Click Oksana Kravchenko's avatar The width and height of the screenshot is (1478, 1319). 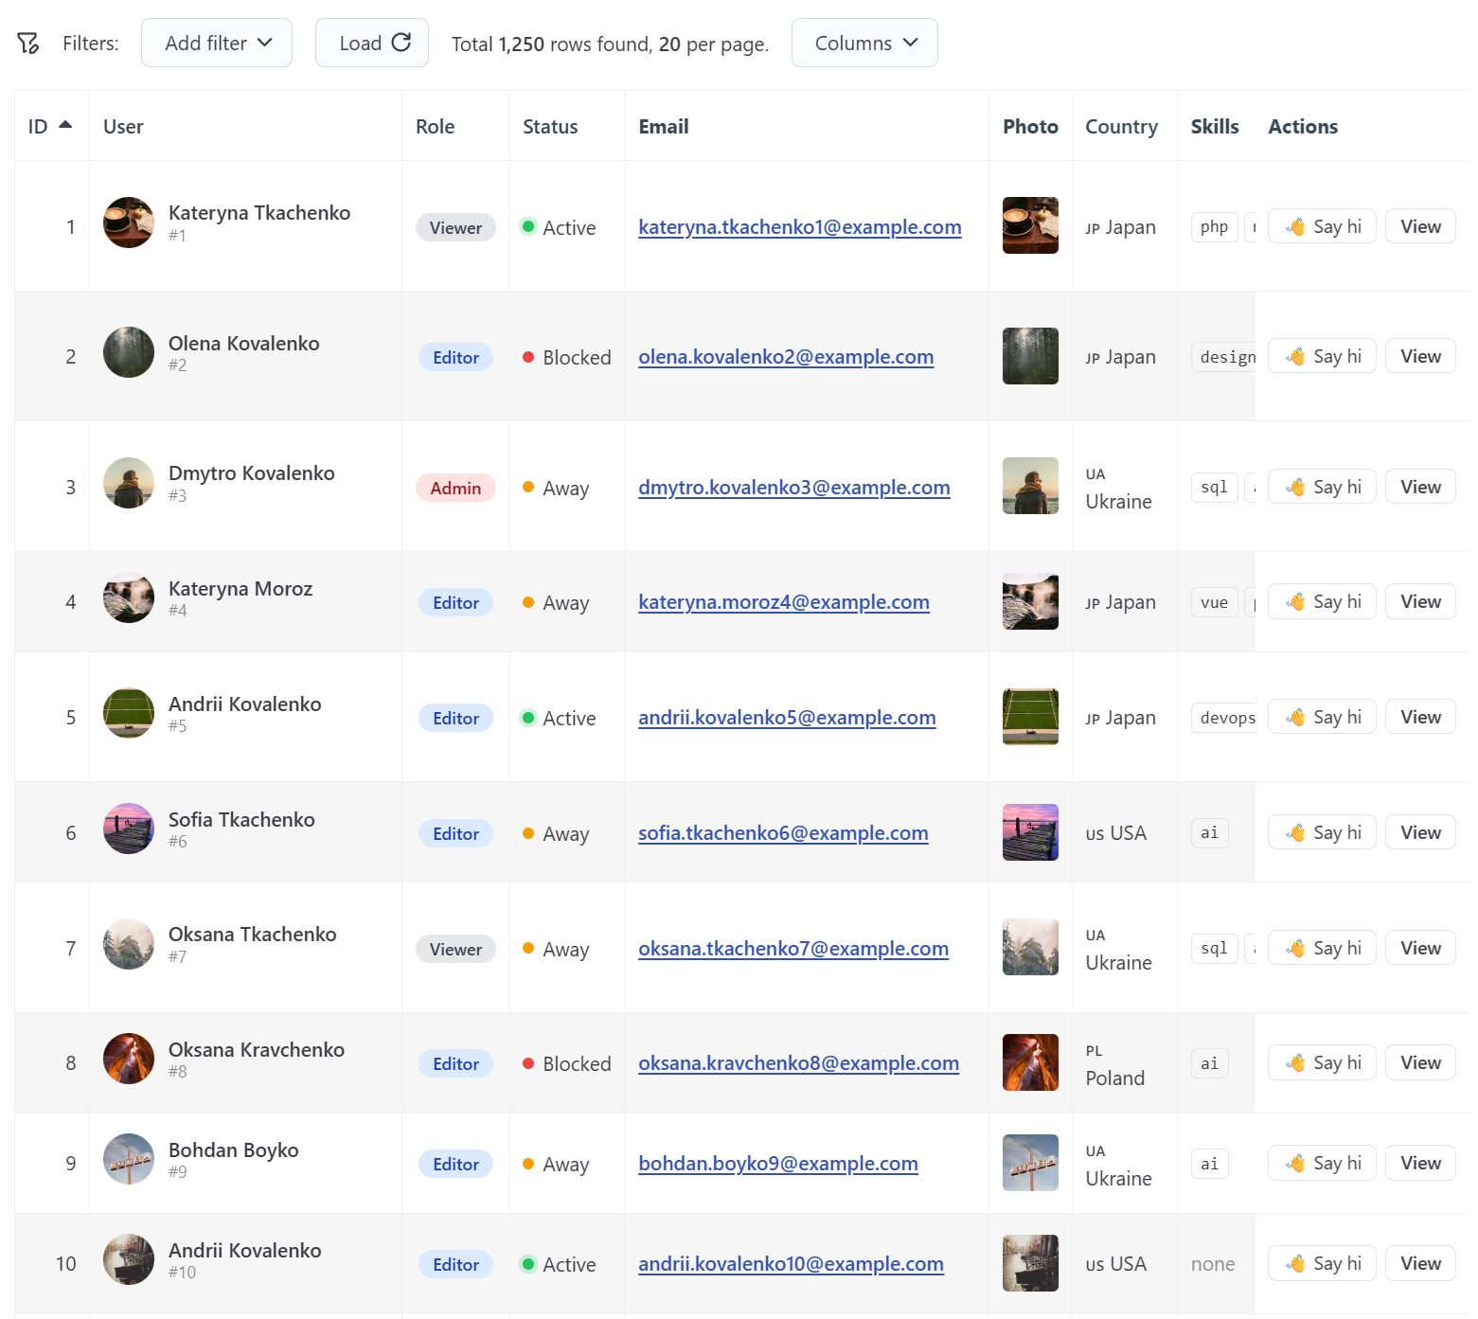tap(129, 1059)
